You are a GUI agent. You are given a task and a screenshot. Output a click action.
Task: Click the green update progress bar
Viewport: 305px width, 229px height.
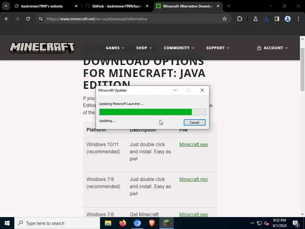[x=152, y=112]
